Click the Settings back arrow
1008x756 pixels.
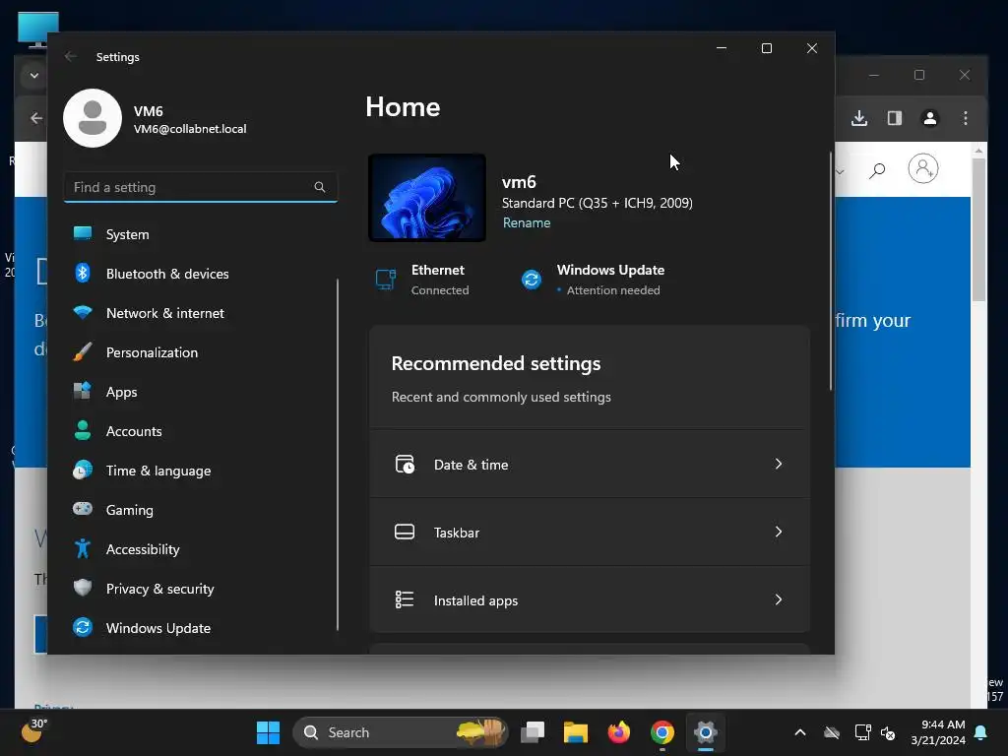point(71,56)
